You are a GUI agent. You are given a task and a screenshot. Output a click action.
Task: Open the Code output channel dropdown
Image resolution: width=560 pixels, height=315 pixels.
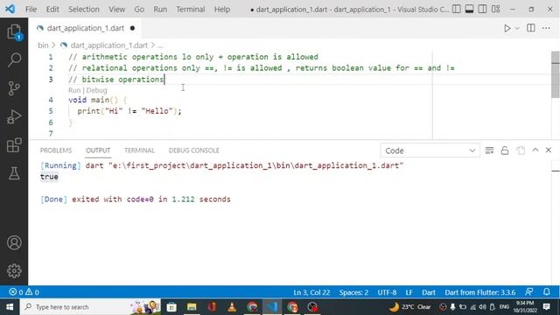click(x=430, y=150)
